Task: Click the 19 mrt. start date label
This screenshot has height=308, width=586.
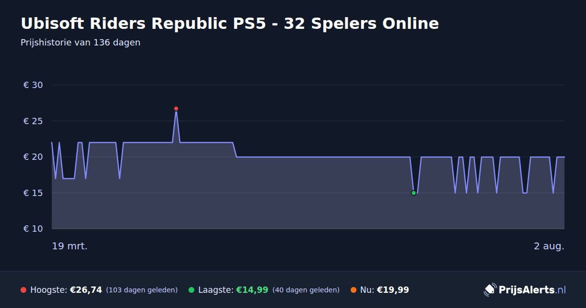Action: coord(70,246)
